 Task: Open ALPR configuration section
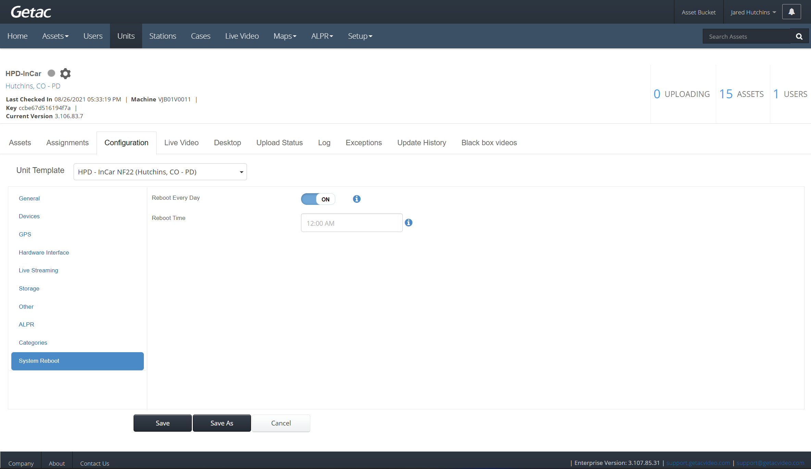tap(26, 324)
